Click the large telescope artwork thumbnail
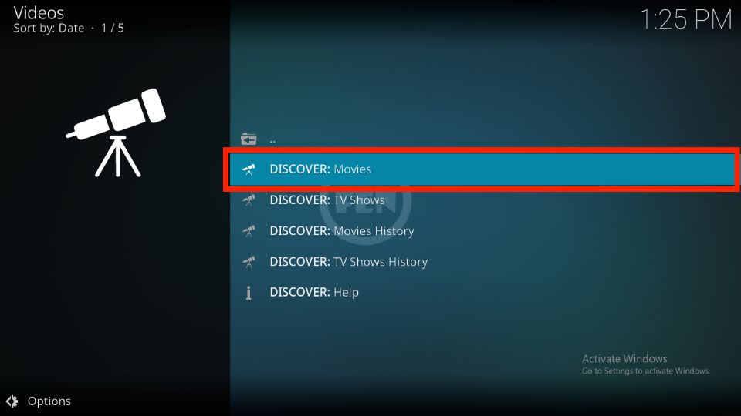741x416 pixels. pyautogui.click(x=116, y=133)
